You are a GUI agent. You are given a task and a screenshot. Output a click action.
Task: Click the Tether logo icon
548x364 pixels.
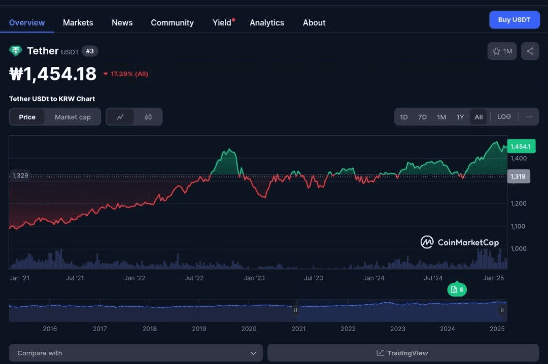click(15, 51)
